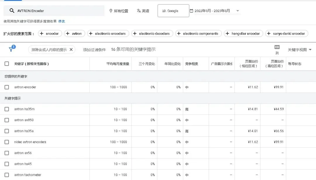Check the avtron av850 row checkbox
The height and width of the screenshot is (180, 316).
click(7, 120)
